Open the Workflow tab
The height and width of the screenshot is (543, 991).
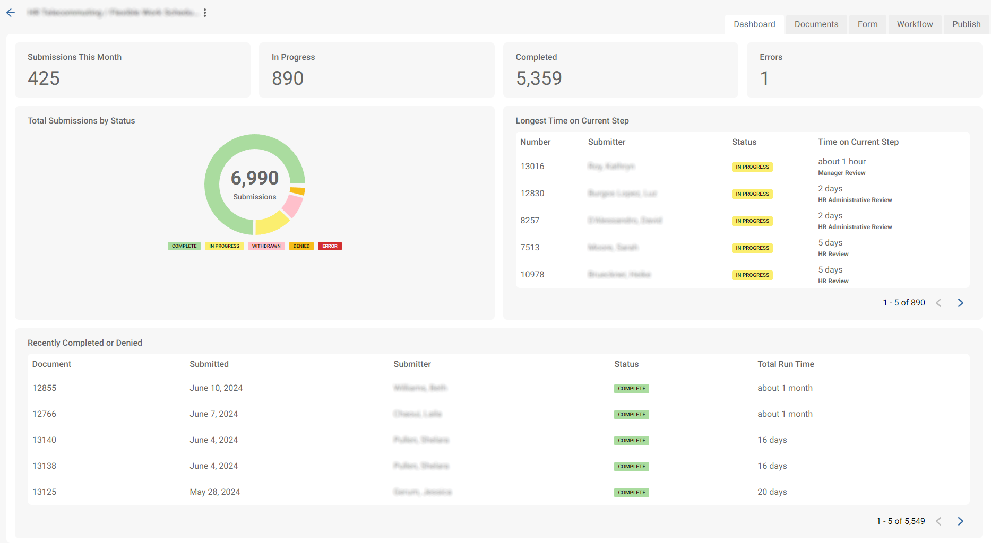914,24
